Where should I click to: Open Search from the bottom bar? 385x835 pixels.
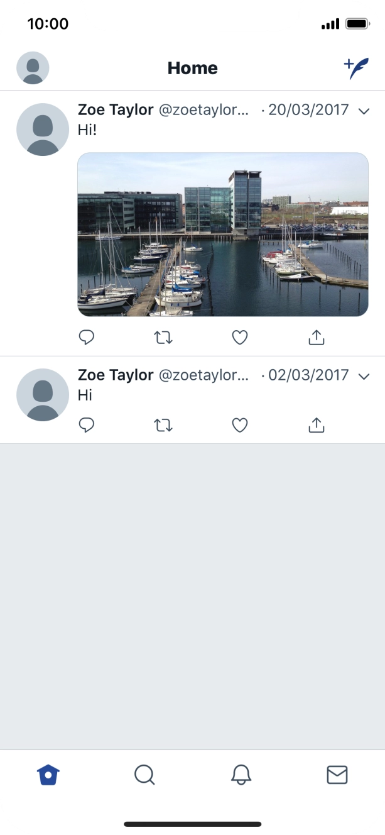point(144,775)
